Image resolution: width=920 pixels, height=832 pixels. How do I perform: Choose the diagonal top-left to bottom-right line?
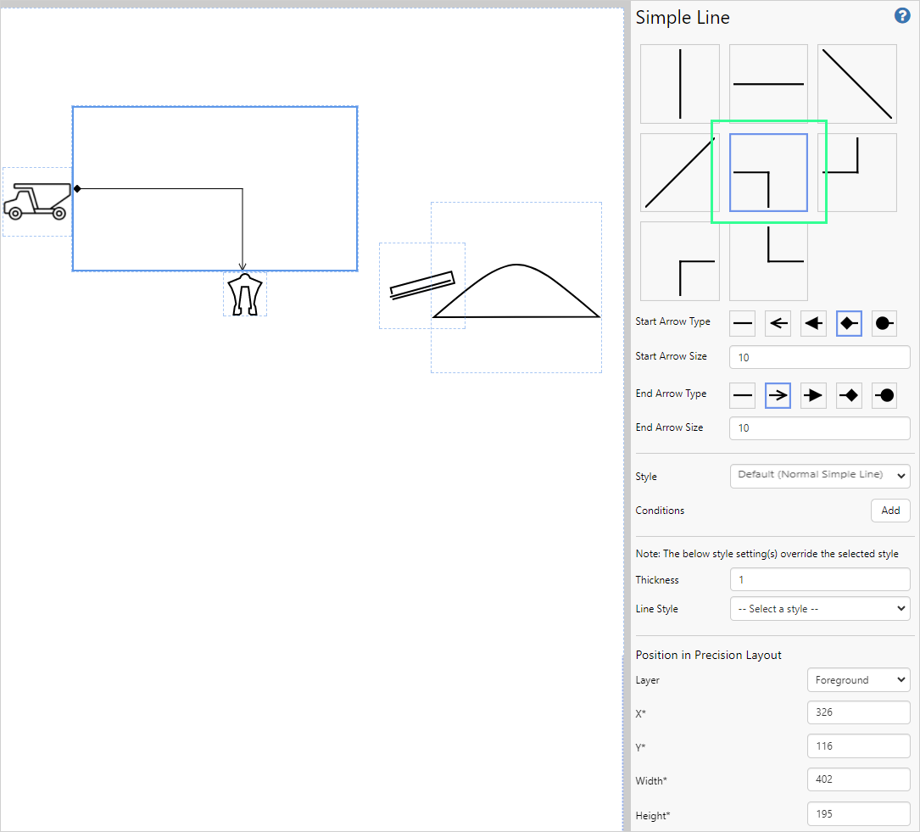click(x=856, y=84)
